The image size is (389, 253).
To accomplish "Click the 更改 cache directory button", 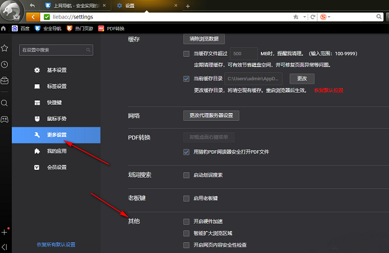I will (302, 78).
